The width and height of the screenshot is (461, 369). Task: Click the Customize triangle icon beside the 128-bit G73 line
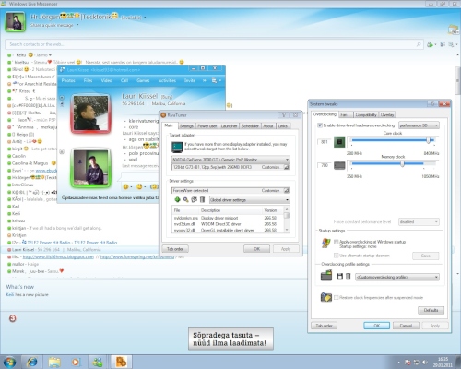[286, 167]
